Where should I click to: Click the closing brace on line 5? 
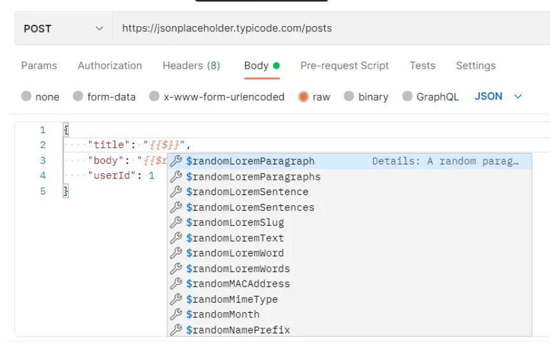coord(66,191)
